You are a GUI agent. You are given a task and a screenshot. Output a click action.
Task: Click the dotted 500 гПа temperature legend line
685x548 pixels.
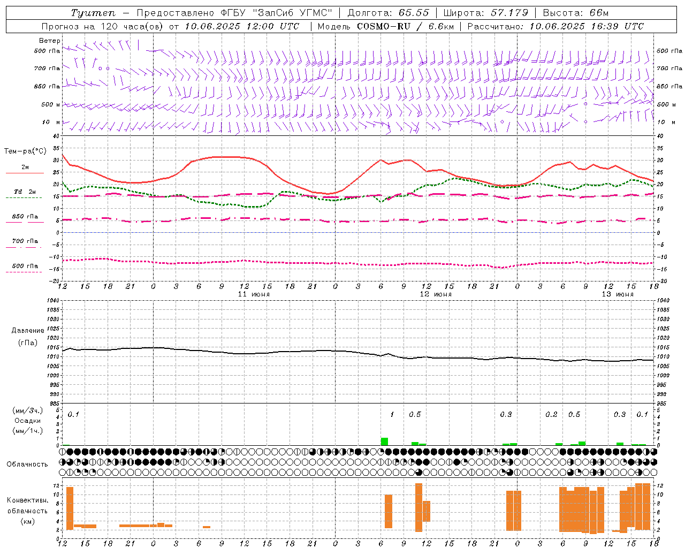pos(24,272)
